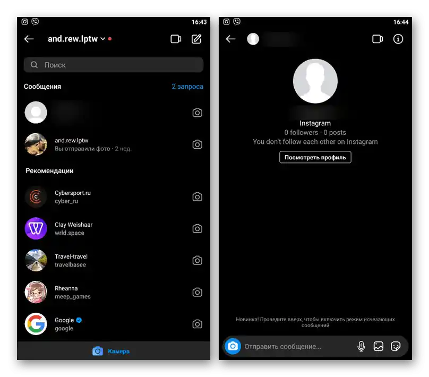Attach a photo using the gallery icon

pos(379,346)
